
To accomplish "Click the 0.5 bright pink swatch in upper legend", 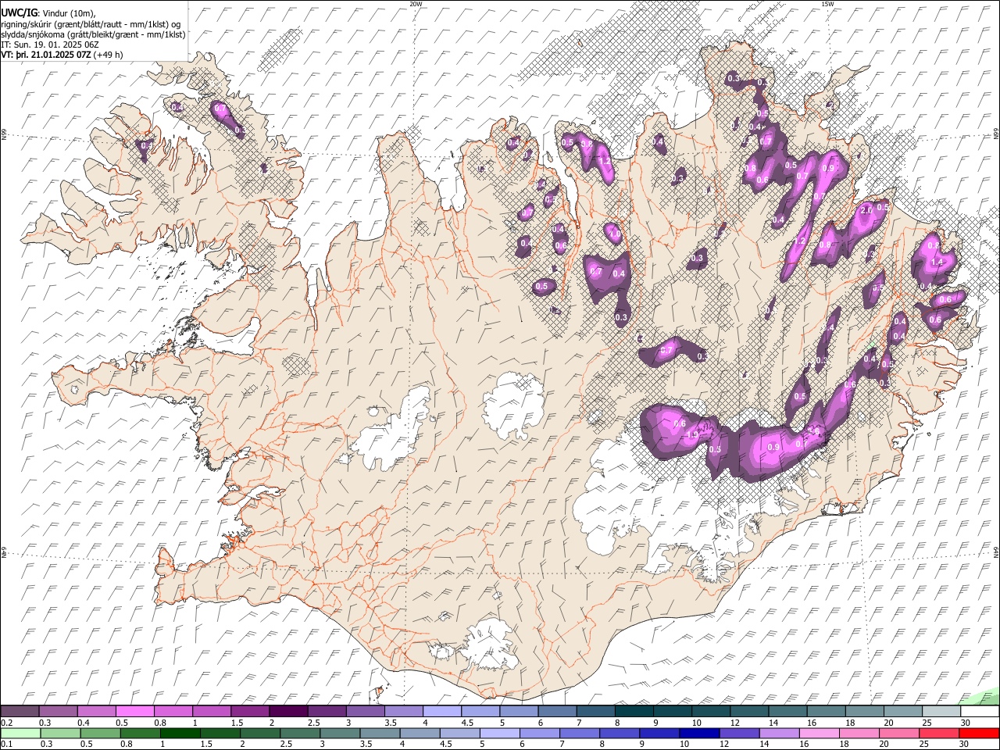I will 134,712.
